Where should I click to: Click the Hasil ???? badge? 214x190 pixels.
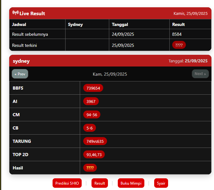[x=90, y=168]
